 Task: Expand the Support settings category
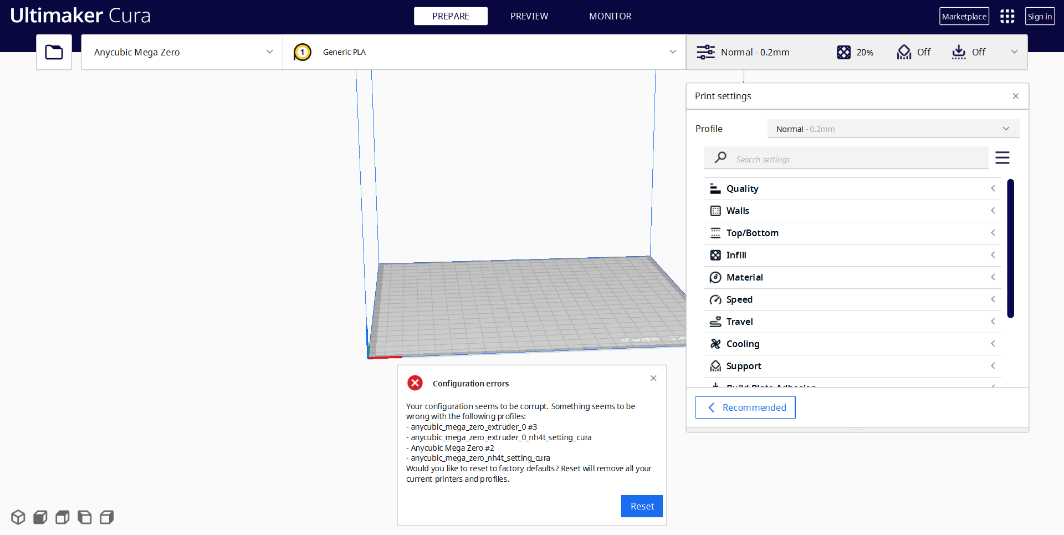[853, 366]
